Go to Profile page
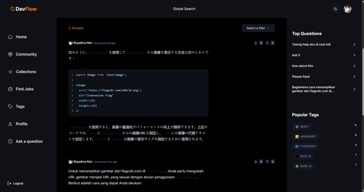The width and height of the screenshot is (364, 192). coord(22,124)
